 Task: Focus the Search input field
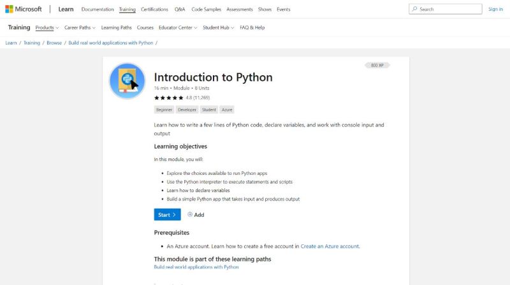[445, 9]
